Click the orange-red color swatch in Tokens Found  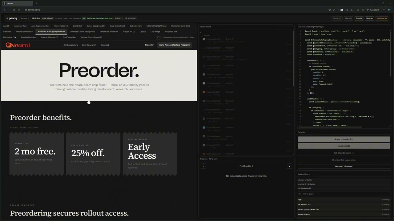point(204,92)
